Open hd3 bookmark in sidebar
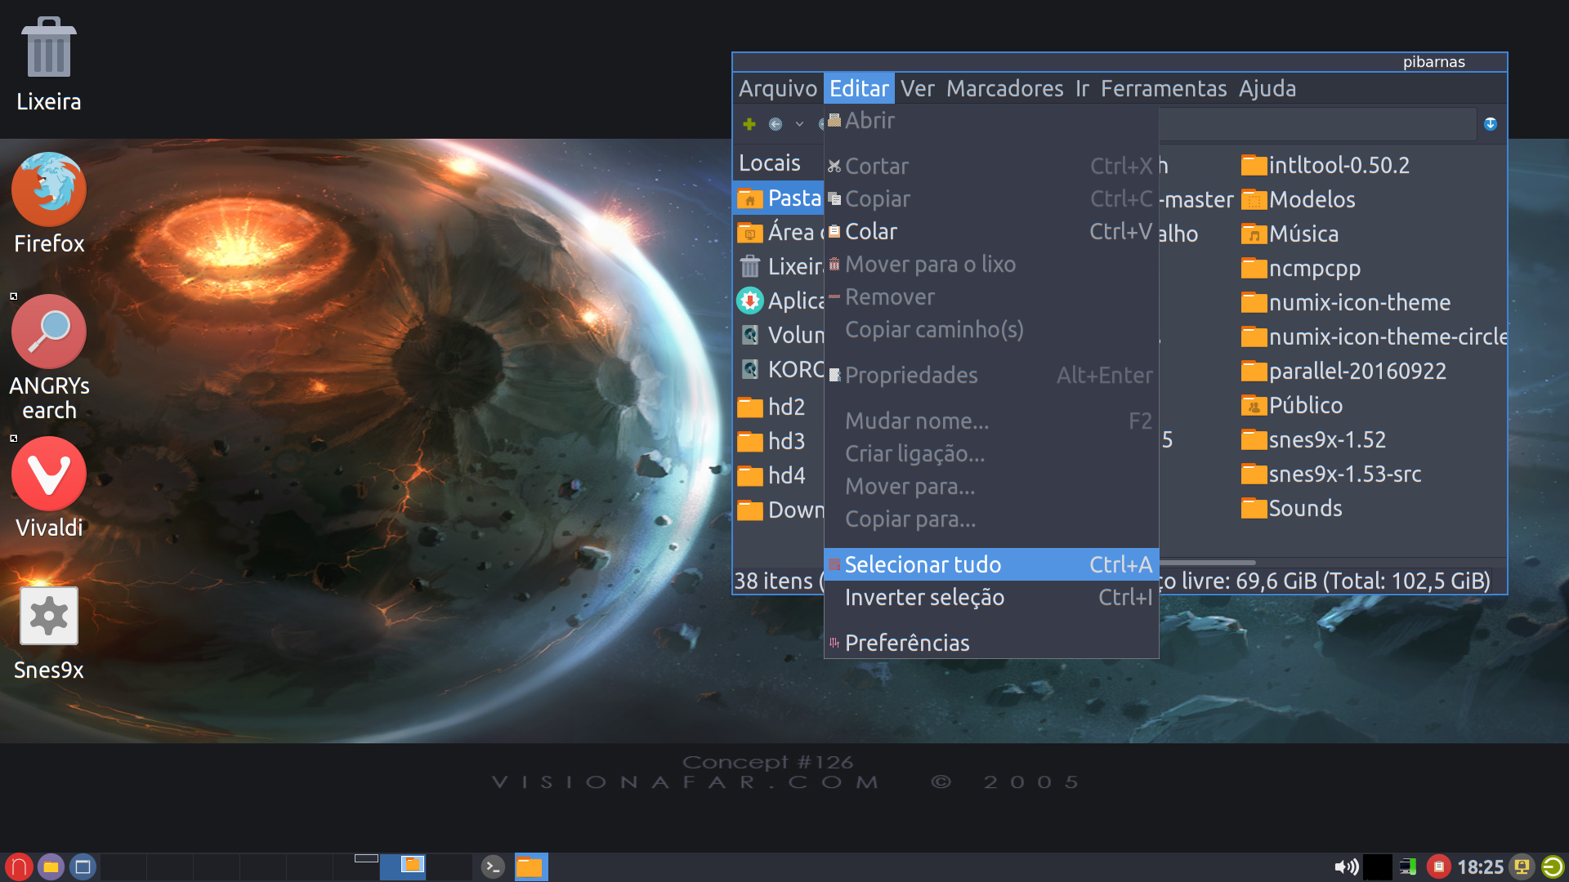The image size is (1569, 882). pyautogui.click(x=779, y=441)
